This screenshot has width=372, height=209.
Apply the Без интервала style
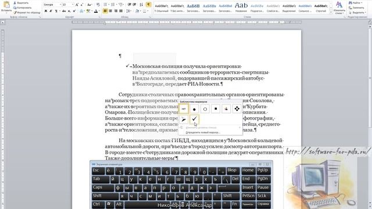click(177, 8)
